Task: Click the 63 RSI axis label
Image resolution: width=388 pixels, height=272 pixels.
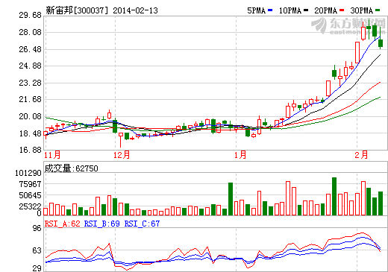Action: point(37,250)
